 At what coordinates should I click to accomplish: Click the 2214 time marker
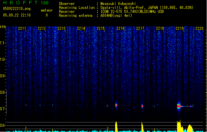81,28
